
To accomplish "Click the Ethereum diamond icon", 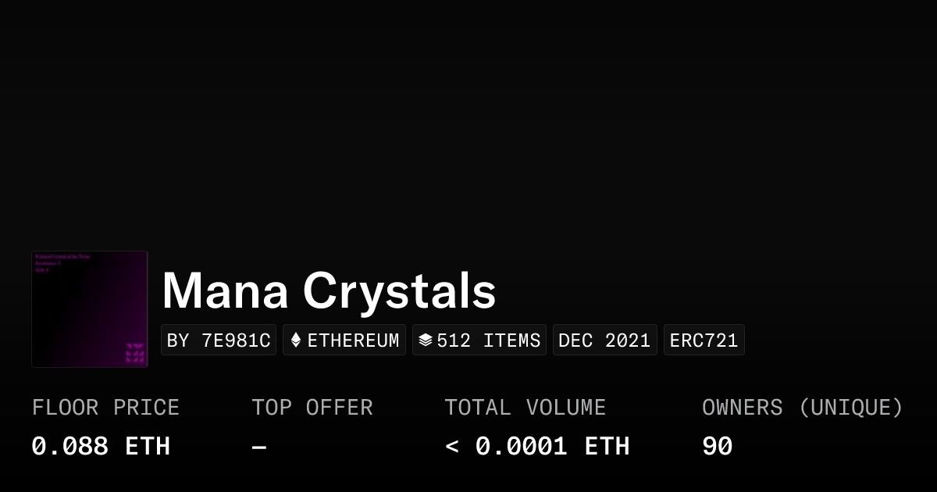I will 296,340.
